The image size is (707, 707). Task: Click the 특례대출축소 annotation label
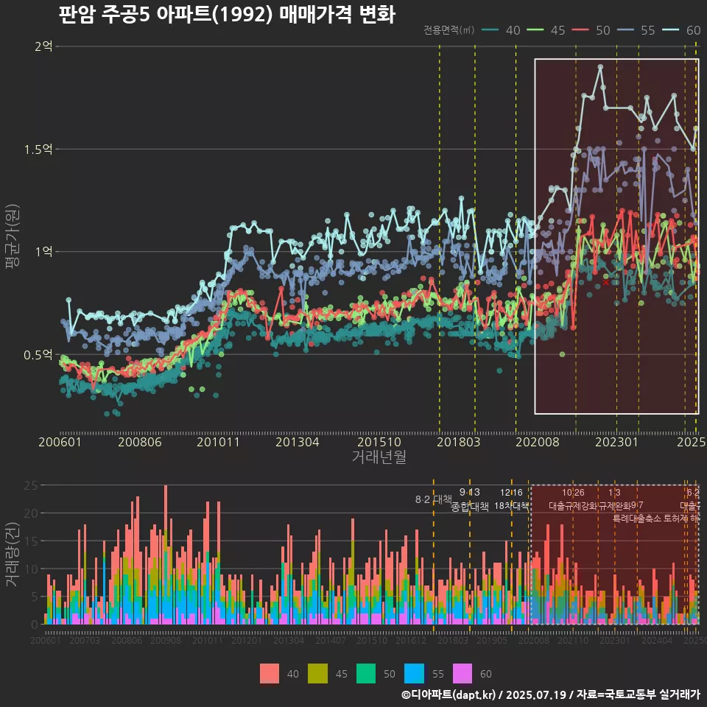tap(636, 518)
